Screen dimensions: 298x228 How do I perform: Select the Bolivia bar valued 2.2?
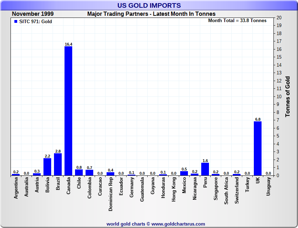point(47,167)
